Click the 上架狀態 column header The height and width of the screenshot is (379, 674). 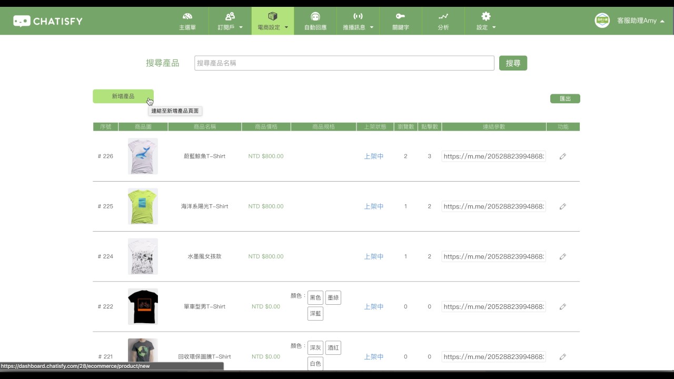click(x=375, y=127)
